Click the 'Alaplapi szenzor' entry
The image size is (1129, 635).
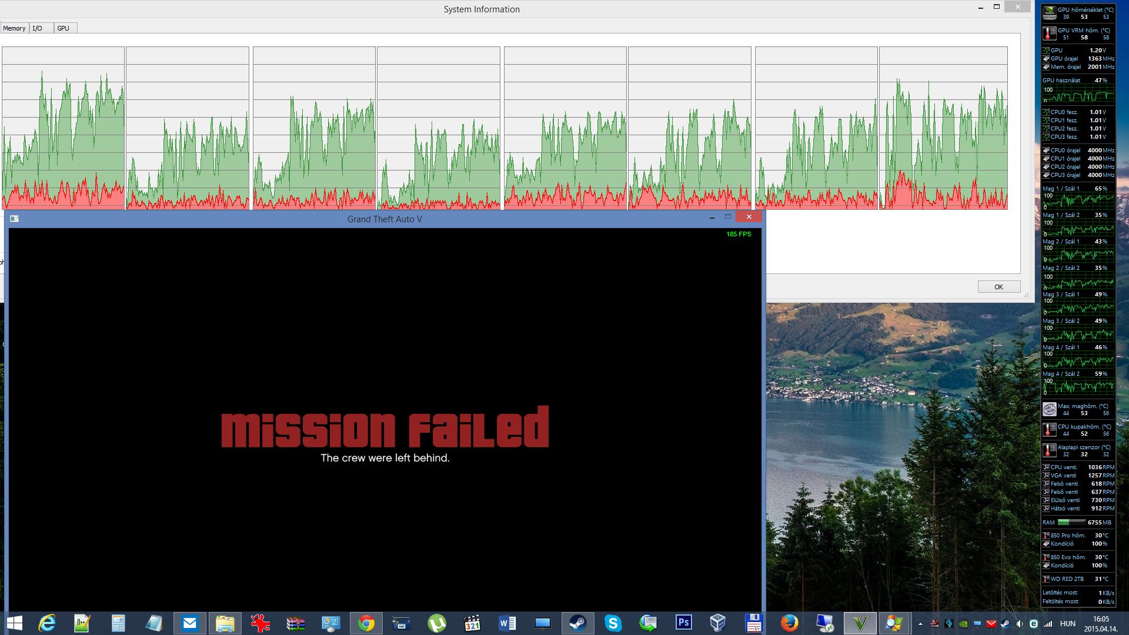[x=1078, y=450]
